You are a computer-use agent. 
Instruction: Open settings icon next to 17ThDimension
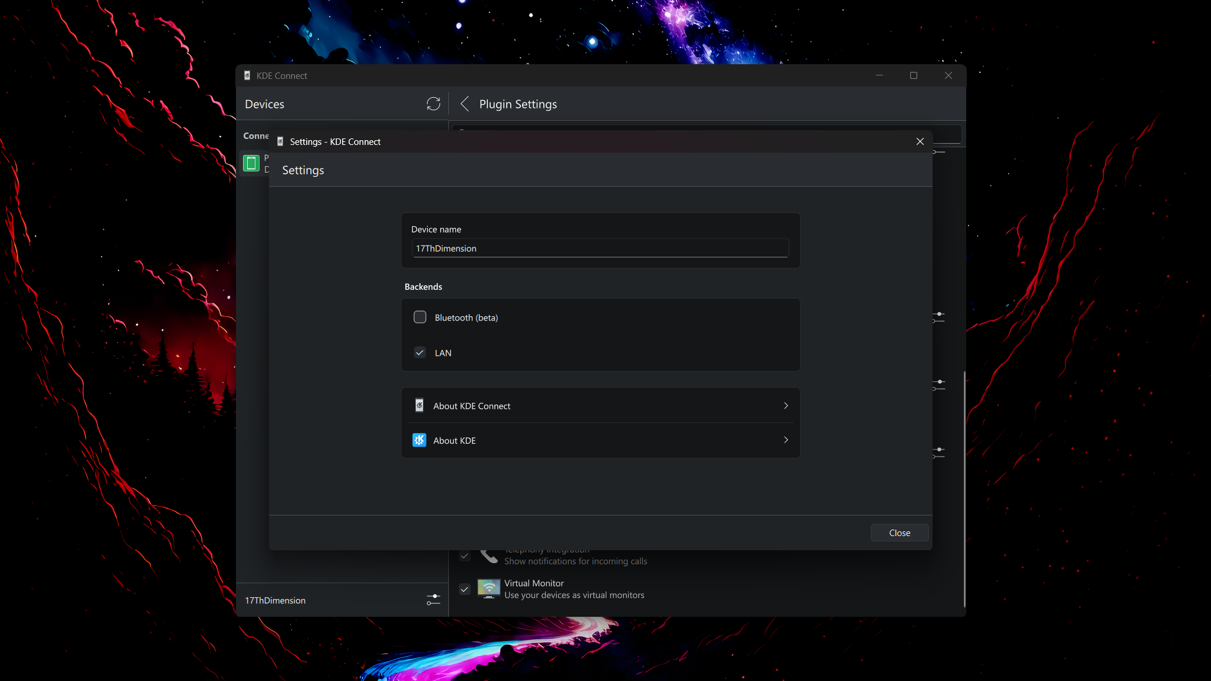pos(434,600)
